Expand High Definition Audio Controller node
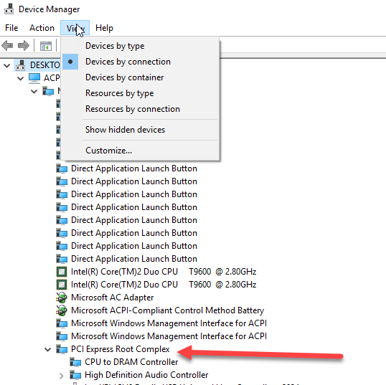Image resolution: width=386 pixels, height=385 pixels. click(x=61, y=376)
